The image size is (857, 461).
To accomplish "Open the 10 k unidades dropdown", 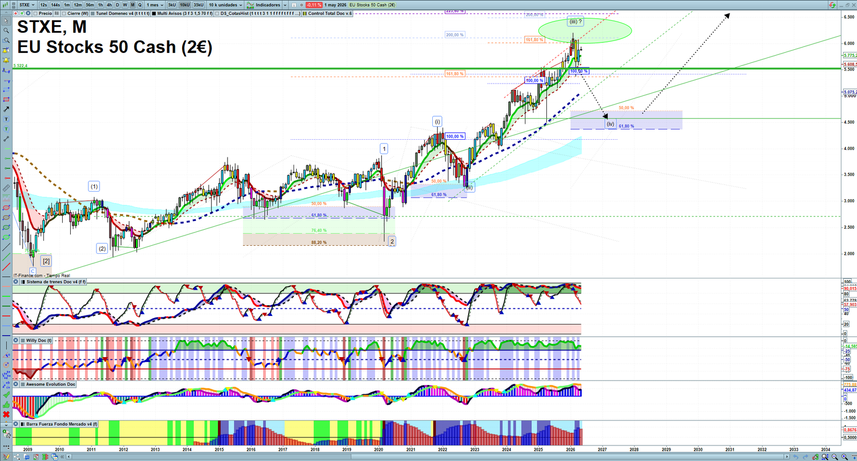I will [x=225, y=5].
